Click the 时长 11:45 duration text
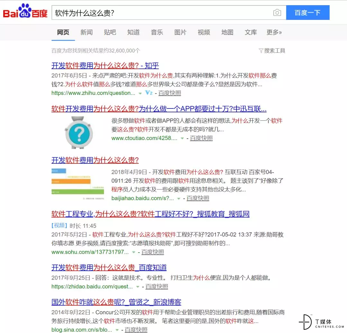This screenshot has height=333, width=347. pos(83,226)
